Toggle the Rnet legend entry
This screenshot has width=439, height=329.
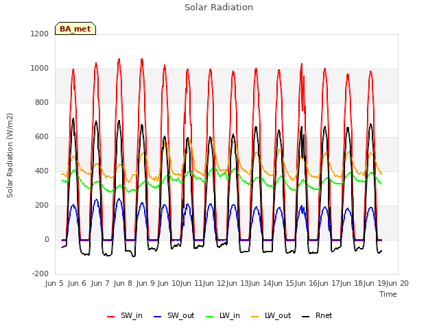tap(317, 315)
